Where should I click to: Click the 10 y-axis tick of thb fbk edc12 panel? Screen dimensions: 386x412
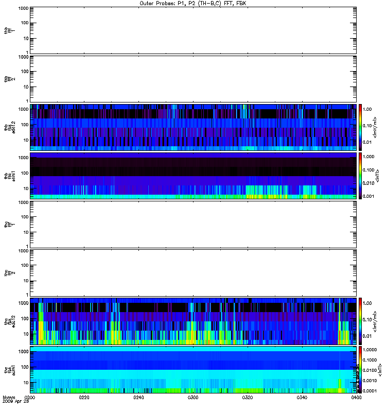26,140
